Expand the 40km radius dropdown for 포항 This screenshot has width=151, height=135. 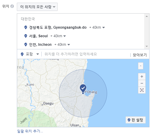[x=97, y=27]
